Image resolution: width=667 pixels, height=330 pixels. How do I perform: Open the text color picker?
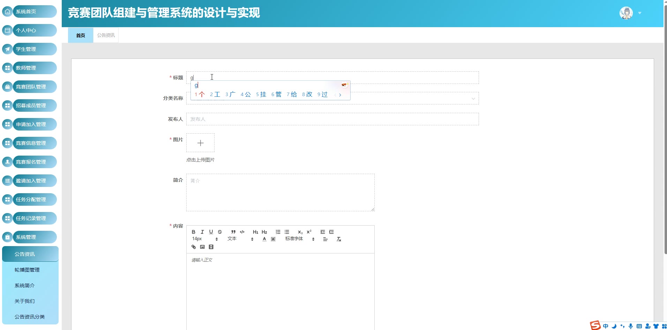pyautogui.click(x=264, y=239)
